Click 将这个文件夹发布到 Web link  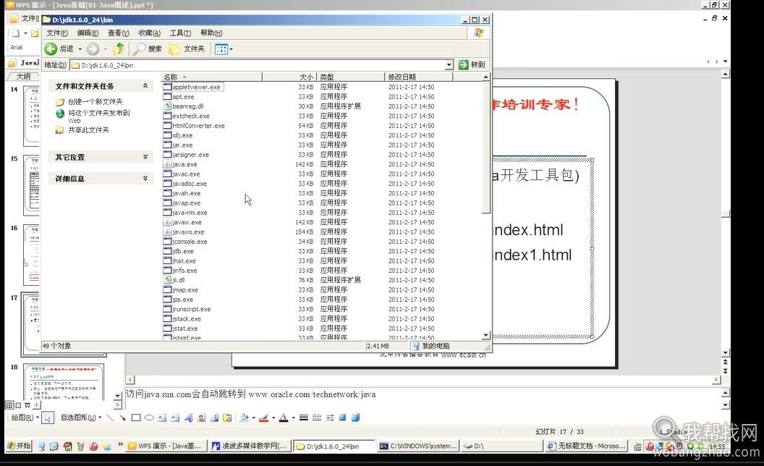pos(98,116)
